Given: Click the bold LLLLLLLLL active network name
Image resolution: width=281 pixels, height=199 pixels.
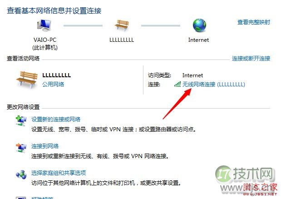Looking at the screenshot, I should [57, 75].
